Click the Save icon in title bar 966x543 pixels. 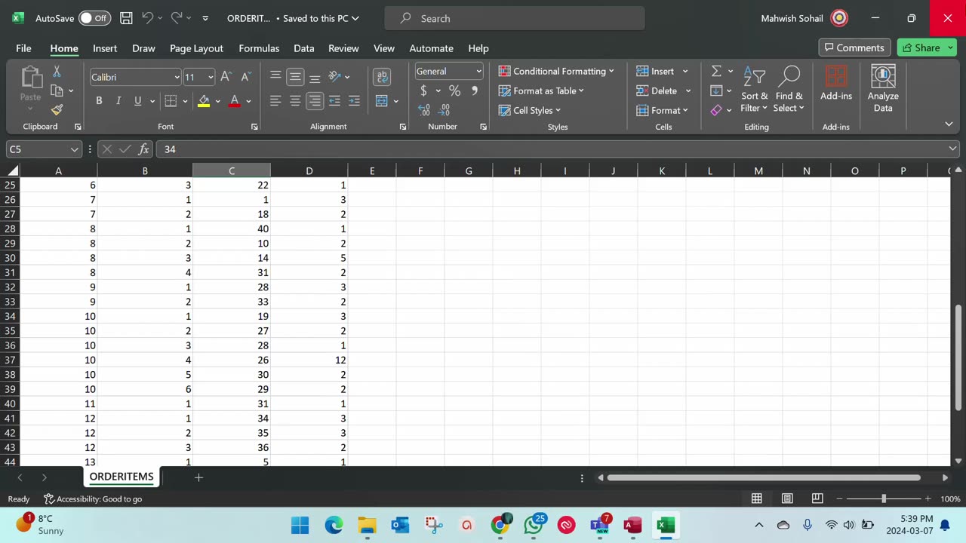point(126,18)
